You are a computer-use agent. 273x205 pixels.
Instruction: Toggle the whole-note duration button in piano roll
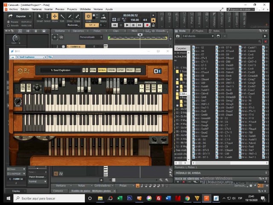[137, 186]
